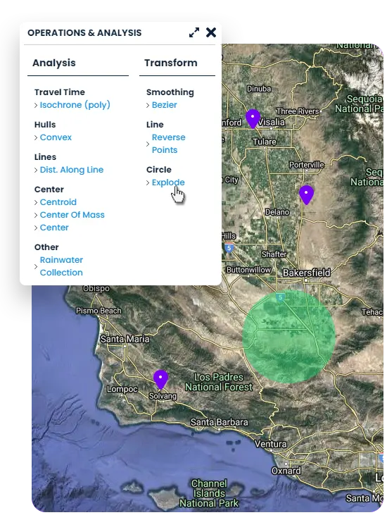387x527 pixels.
Task: Select Center Of Mass operation
Action: (72, 215)
